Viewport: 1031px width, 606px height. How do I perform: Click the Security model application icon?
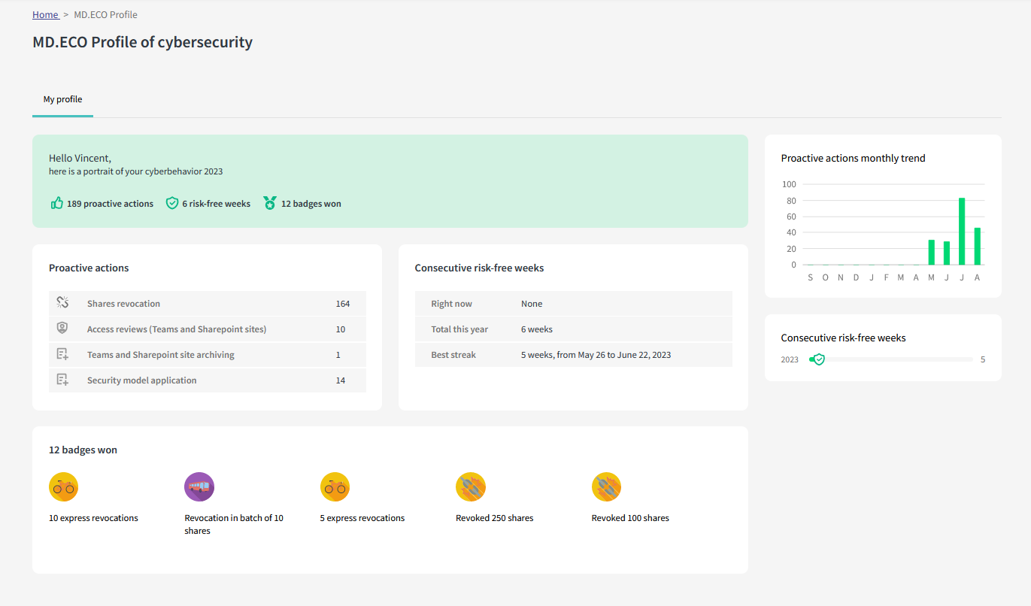[x=62, y=379]
